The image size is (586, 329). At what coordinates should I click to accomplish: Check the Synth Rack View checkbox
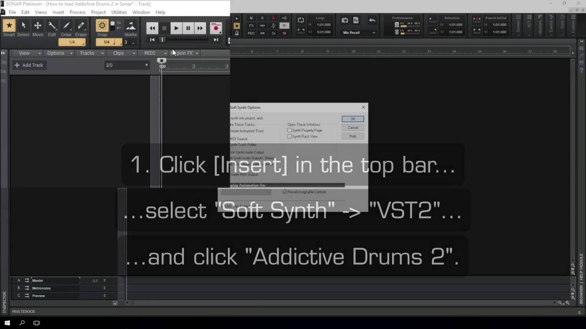pos(289,137)
